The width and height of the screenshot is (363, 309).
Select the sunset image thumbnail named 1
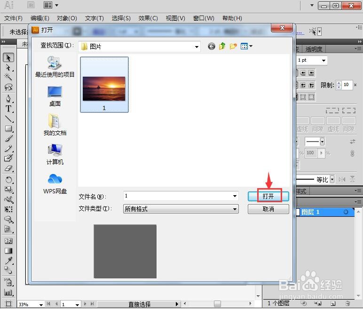(x=104, y=85)
